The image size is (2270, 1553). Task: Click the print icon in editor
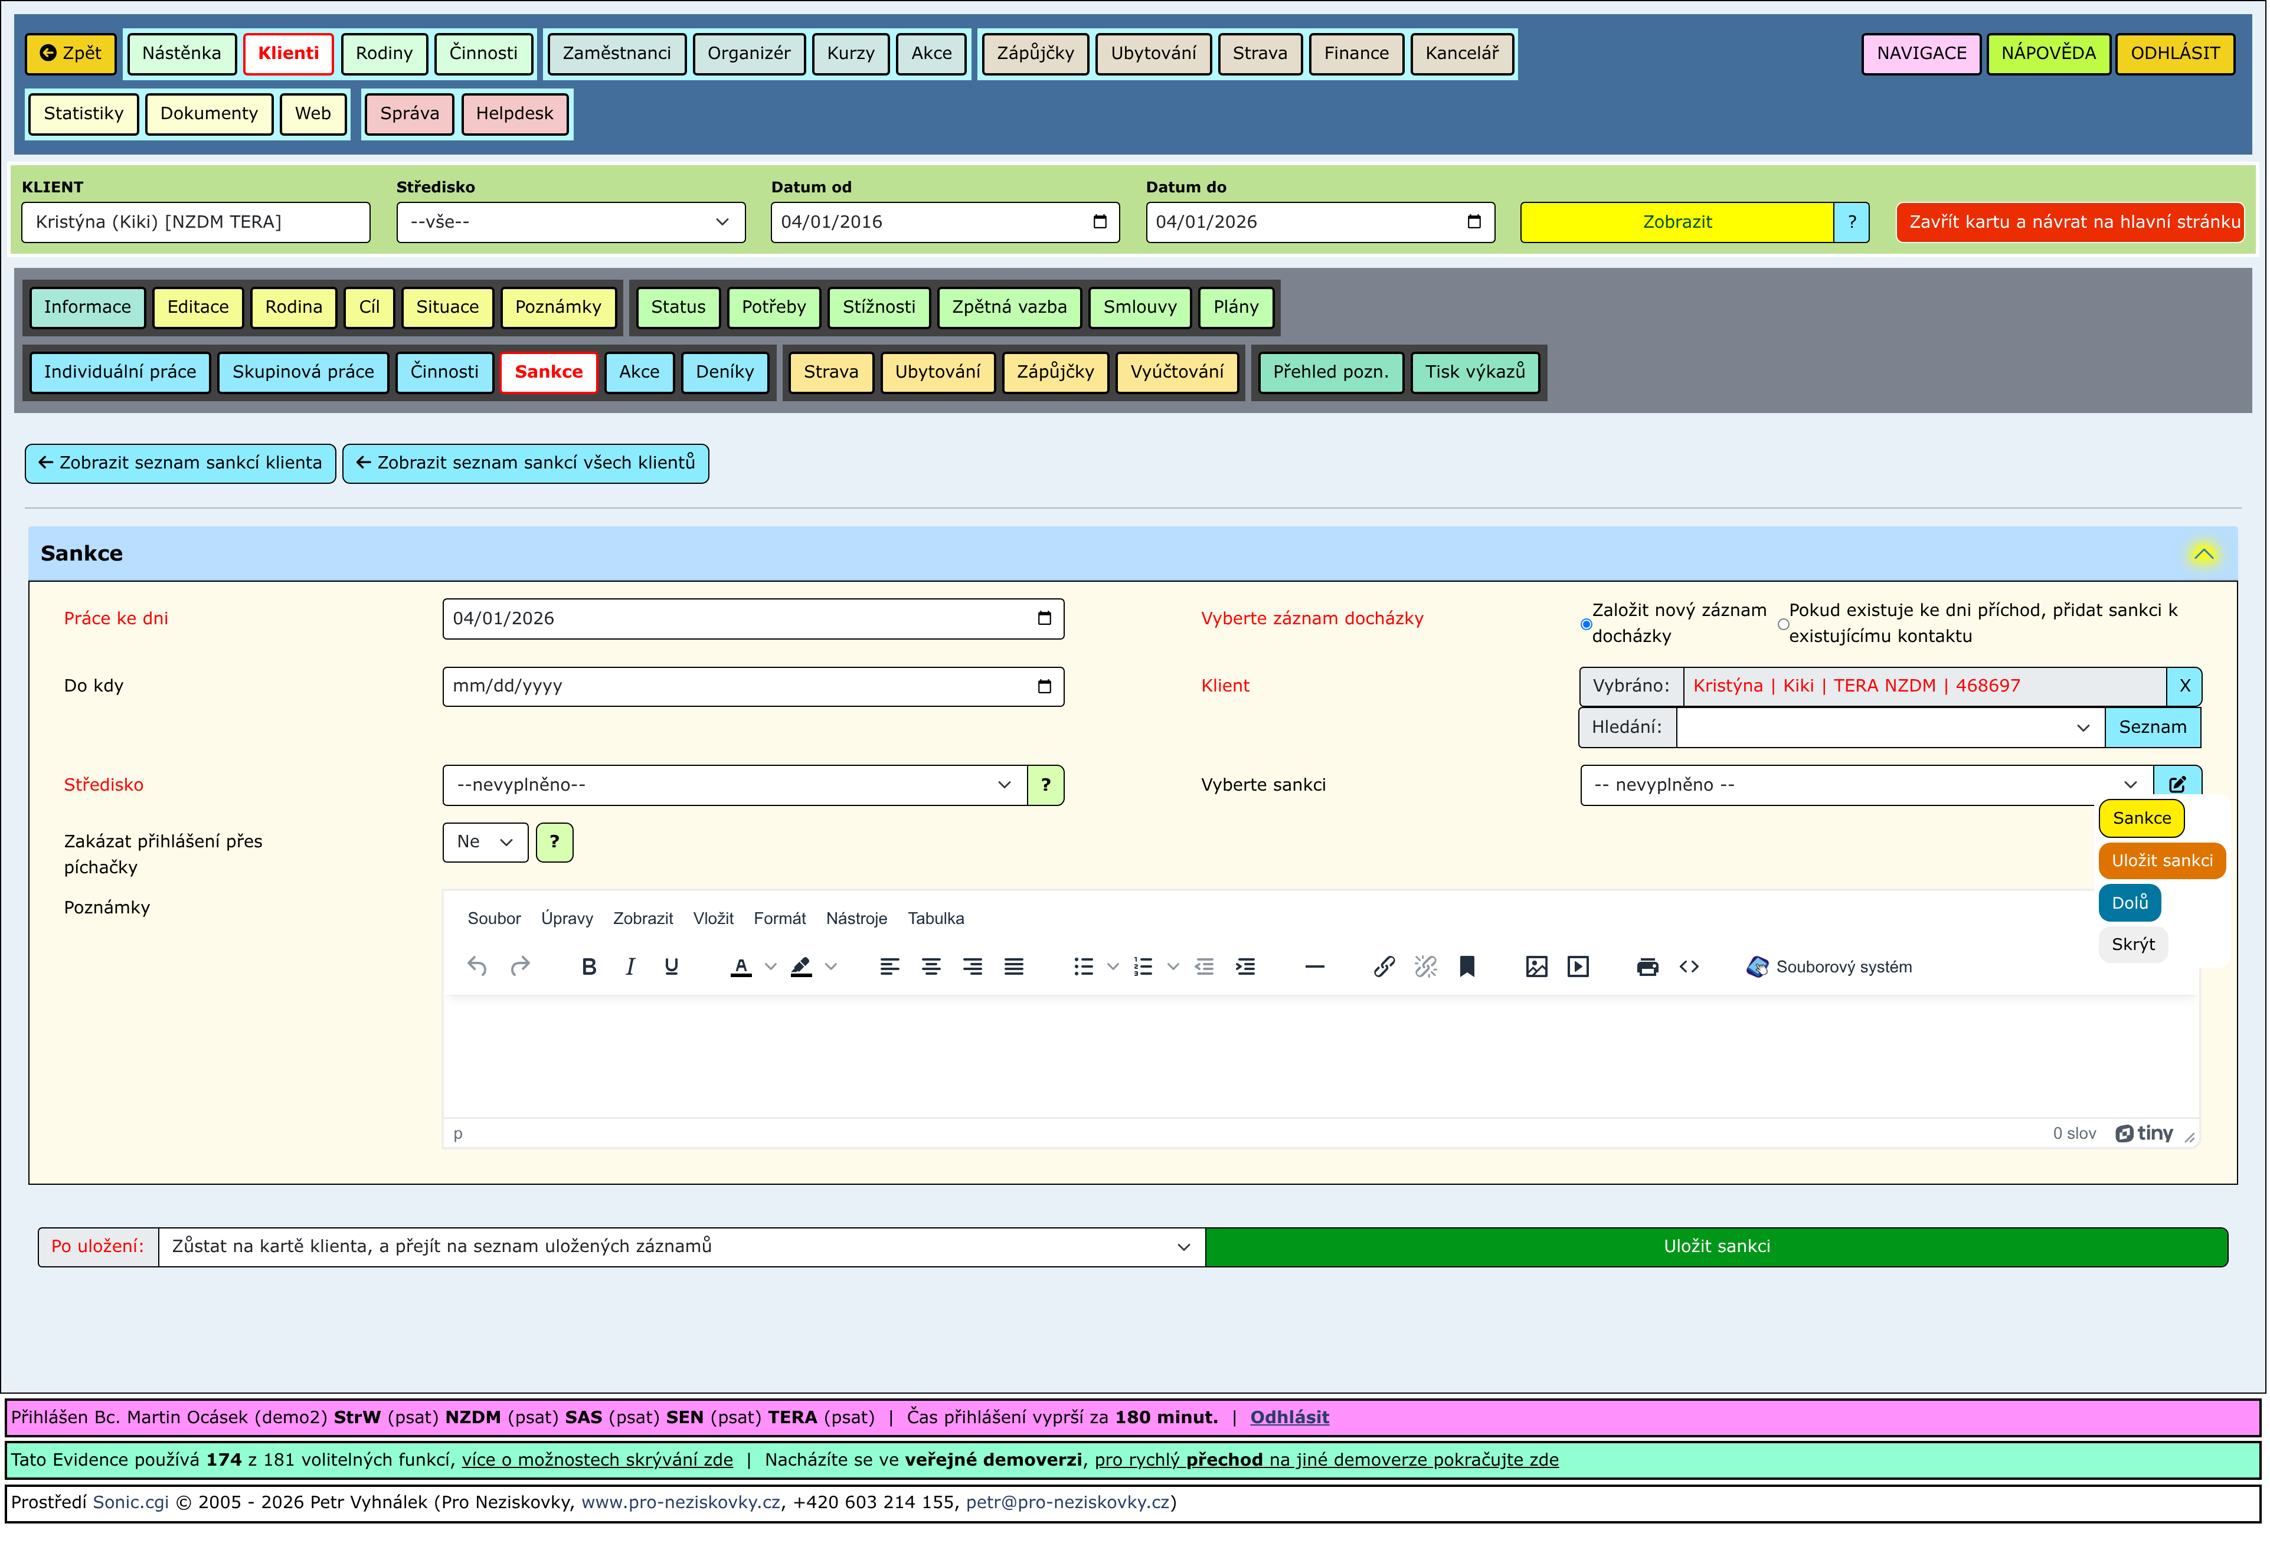tap(1648, 967)
